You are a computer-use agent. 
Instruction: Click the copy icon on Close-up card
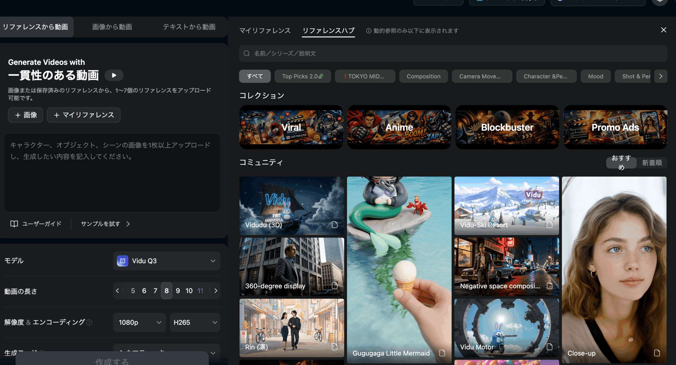[657, 353]
